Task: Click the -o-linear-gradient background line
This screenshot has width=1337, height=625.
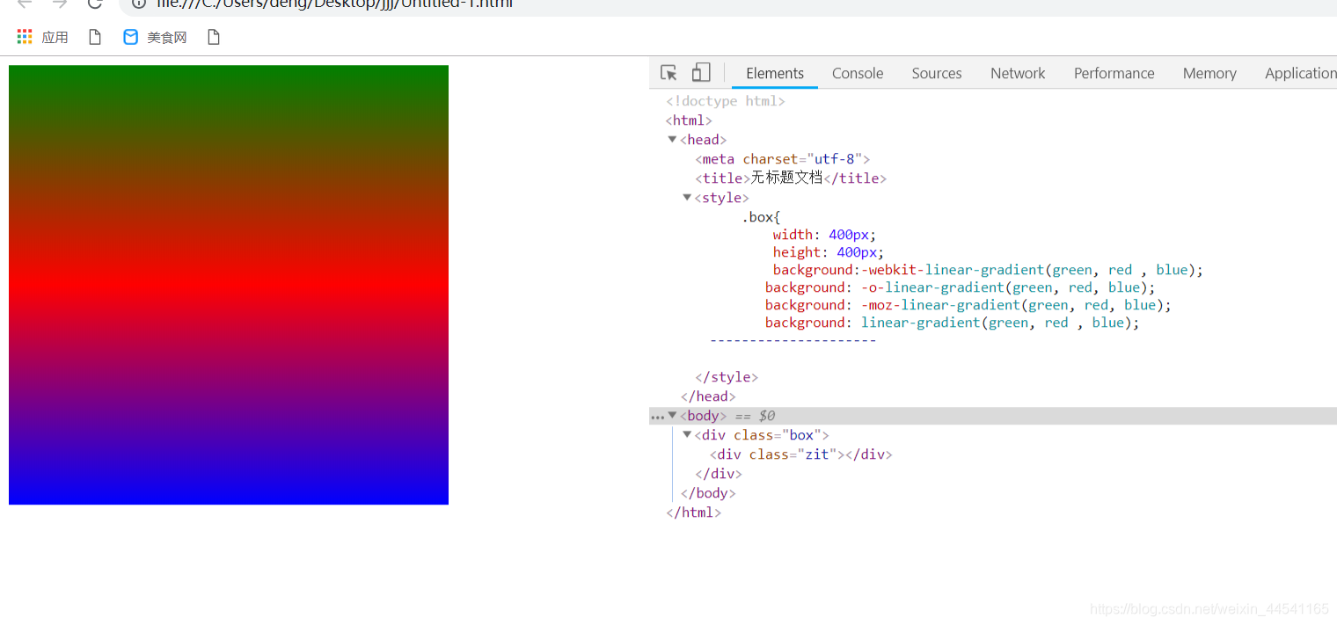Action: click(x=961, y=287)
